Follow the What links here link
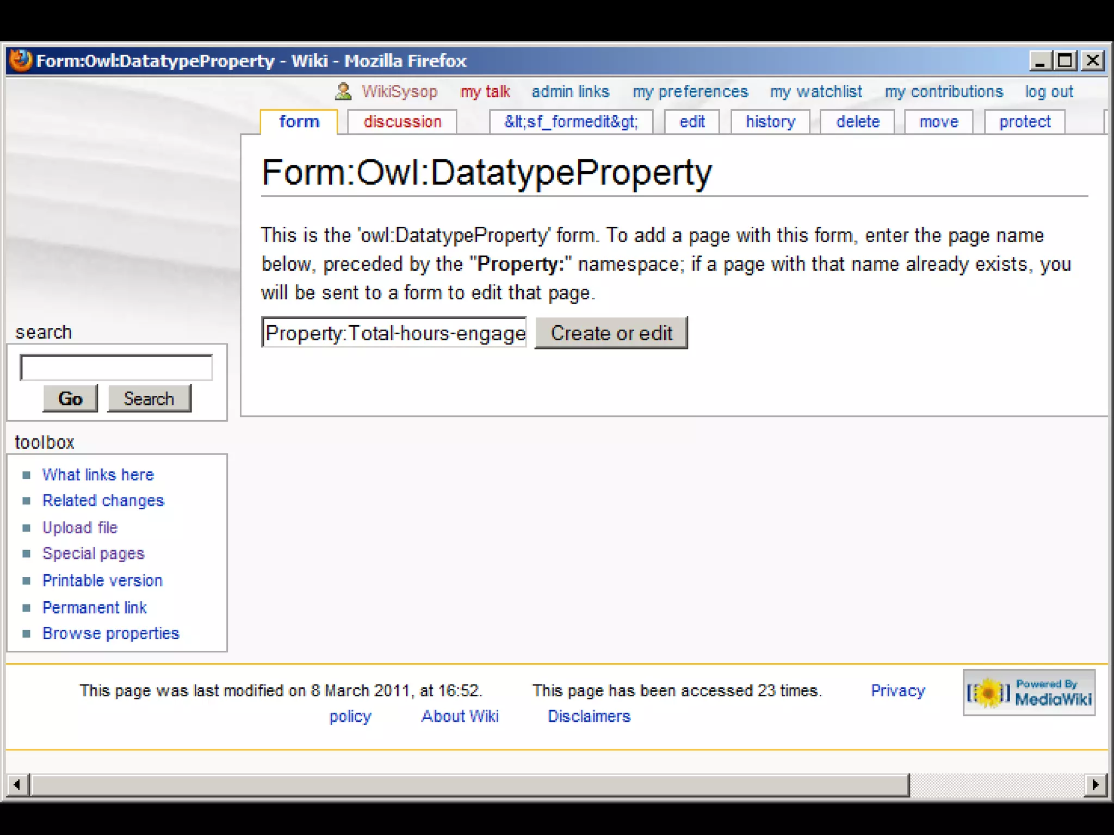Image resolution: width=1114 pixels, height=835 pixels. 98,475
